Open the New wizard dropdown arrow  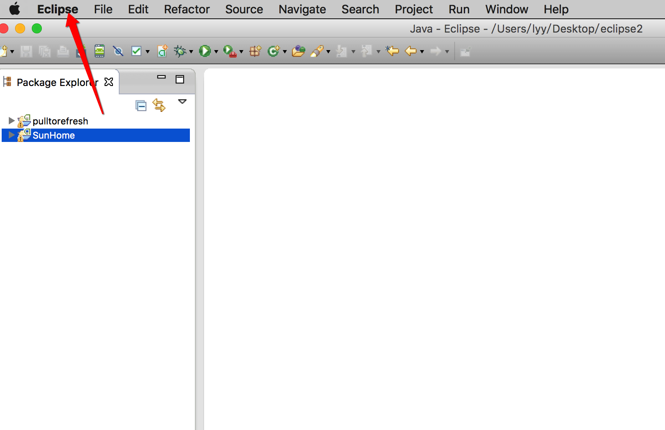coord(12,52)
